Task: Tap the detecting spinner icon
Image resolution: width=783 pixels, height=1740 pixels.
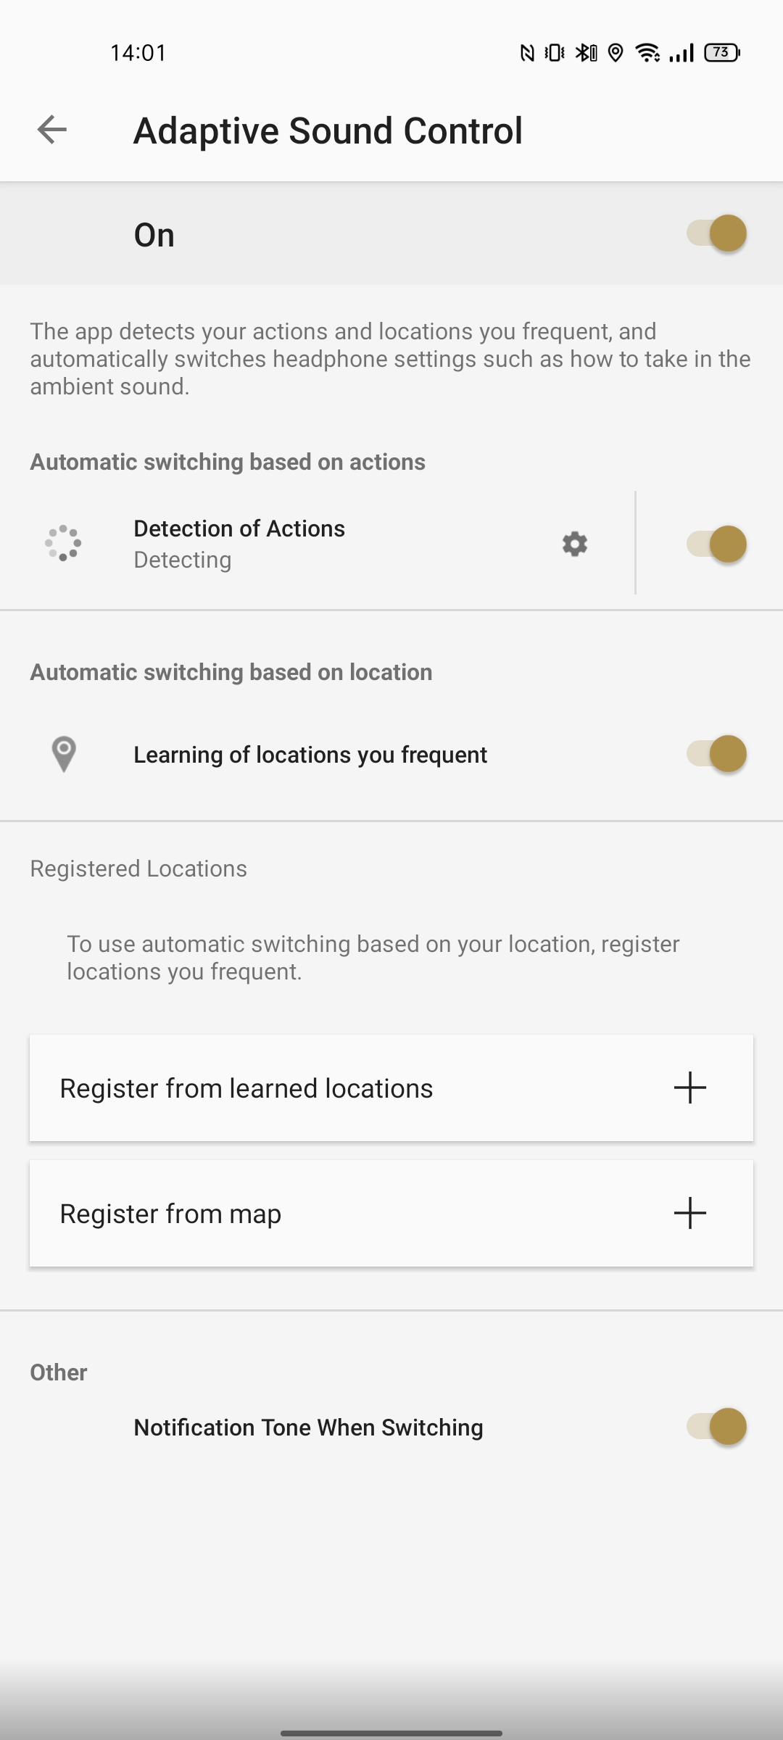Action: (64, 543)
